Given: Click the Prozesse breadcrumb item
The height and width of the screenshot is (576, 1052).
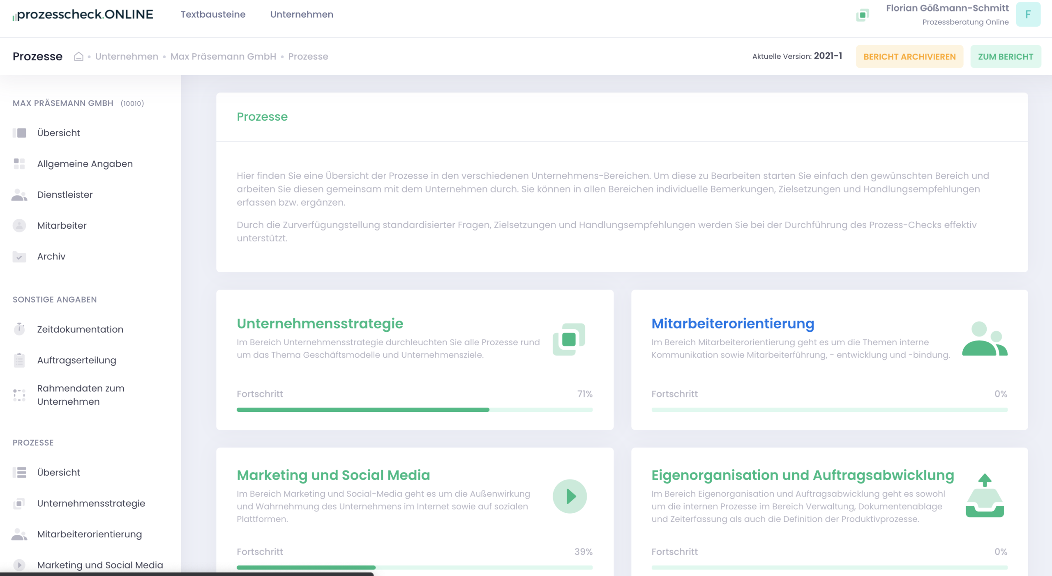Looking at the screenshot, I should click(308, 56).
